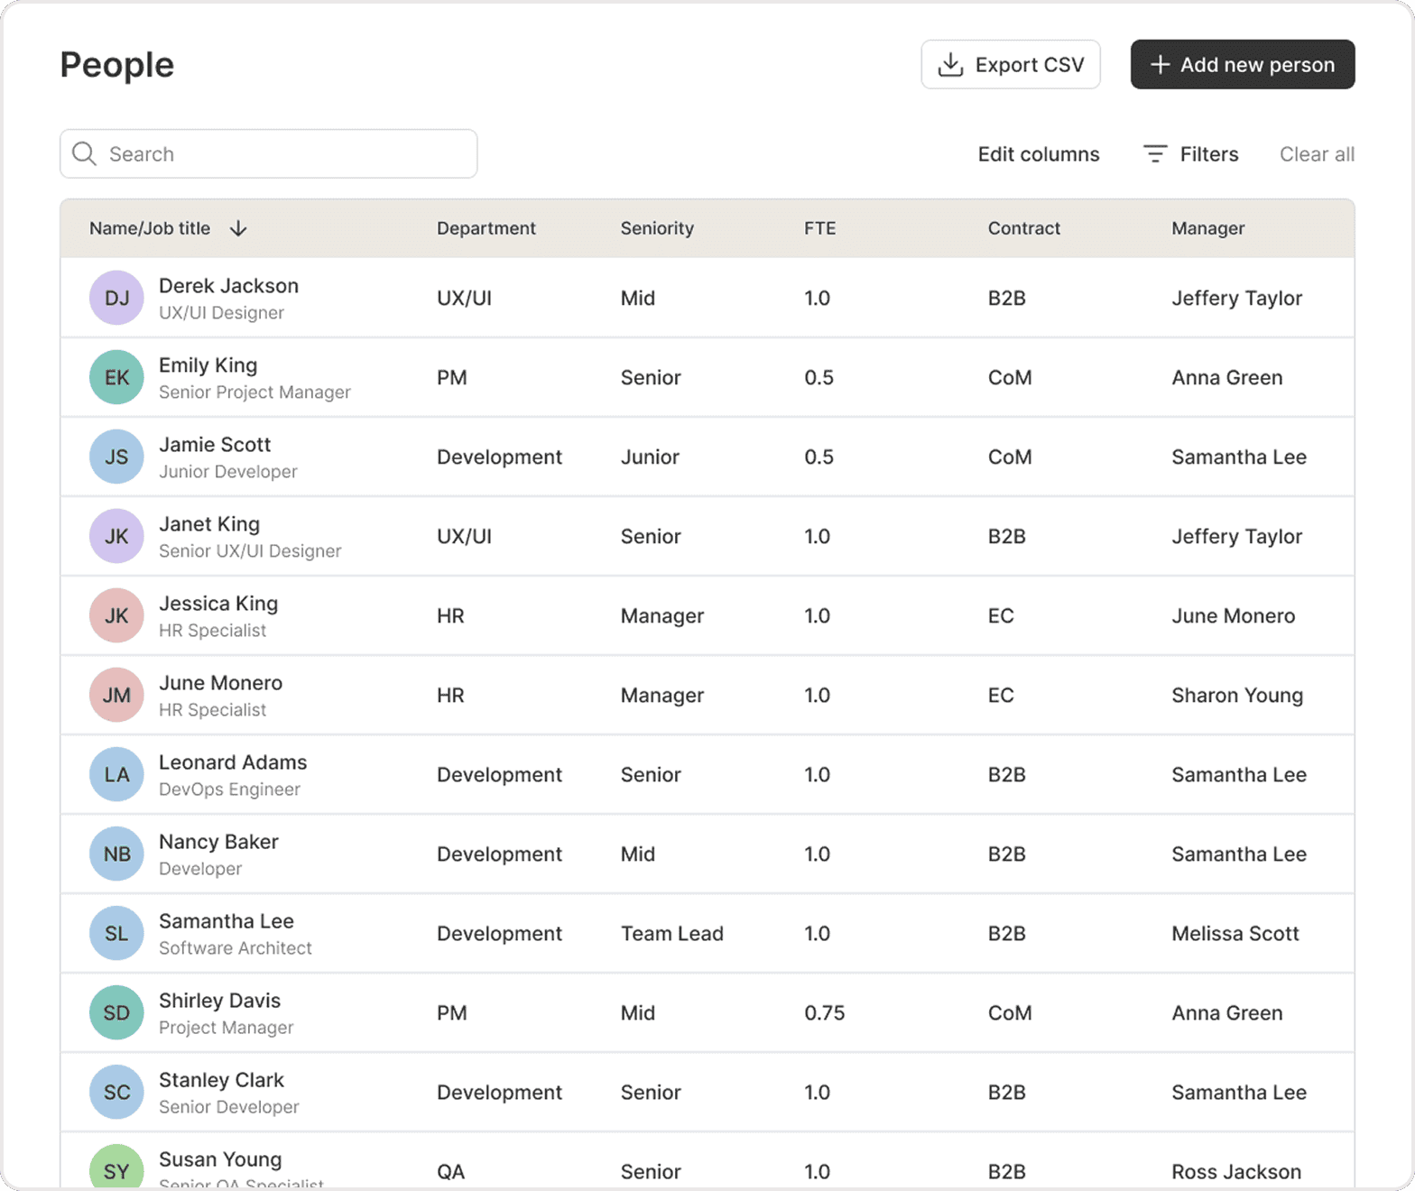
Task: Open the Filters icon menu
Action: pos(1155,154)
